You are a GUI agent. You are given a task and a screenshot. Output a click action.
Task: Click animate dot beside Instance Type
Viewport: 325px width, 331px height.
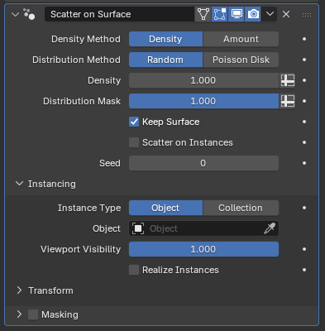304,208
